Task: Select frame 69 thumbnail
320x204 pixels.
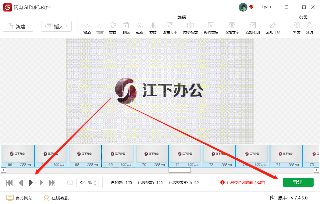Action: pyautogui.click(x=118, y=156)
